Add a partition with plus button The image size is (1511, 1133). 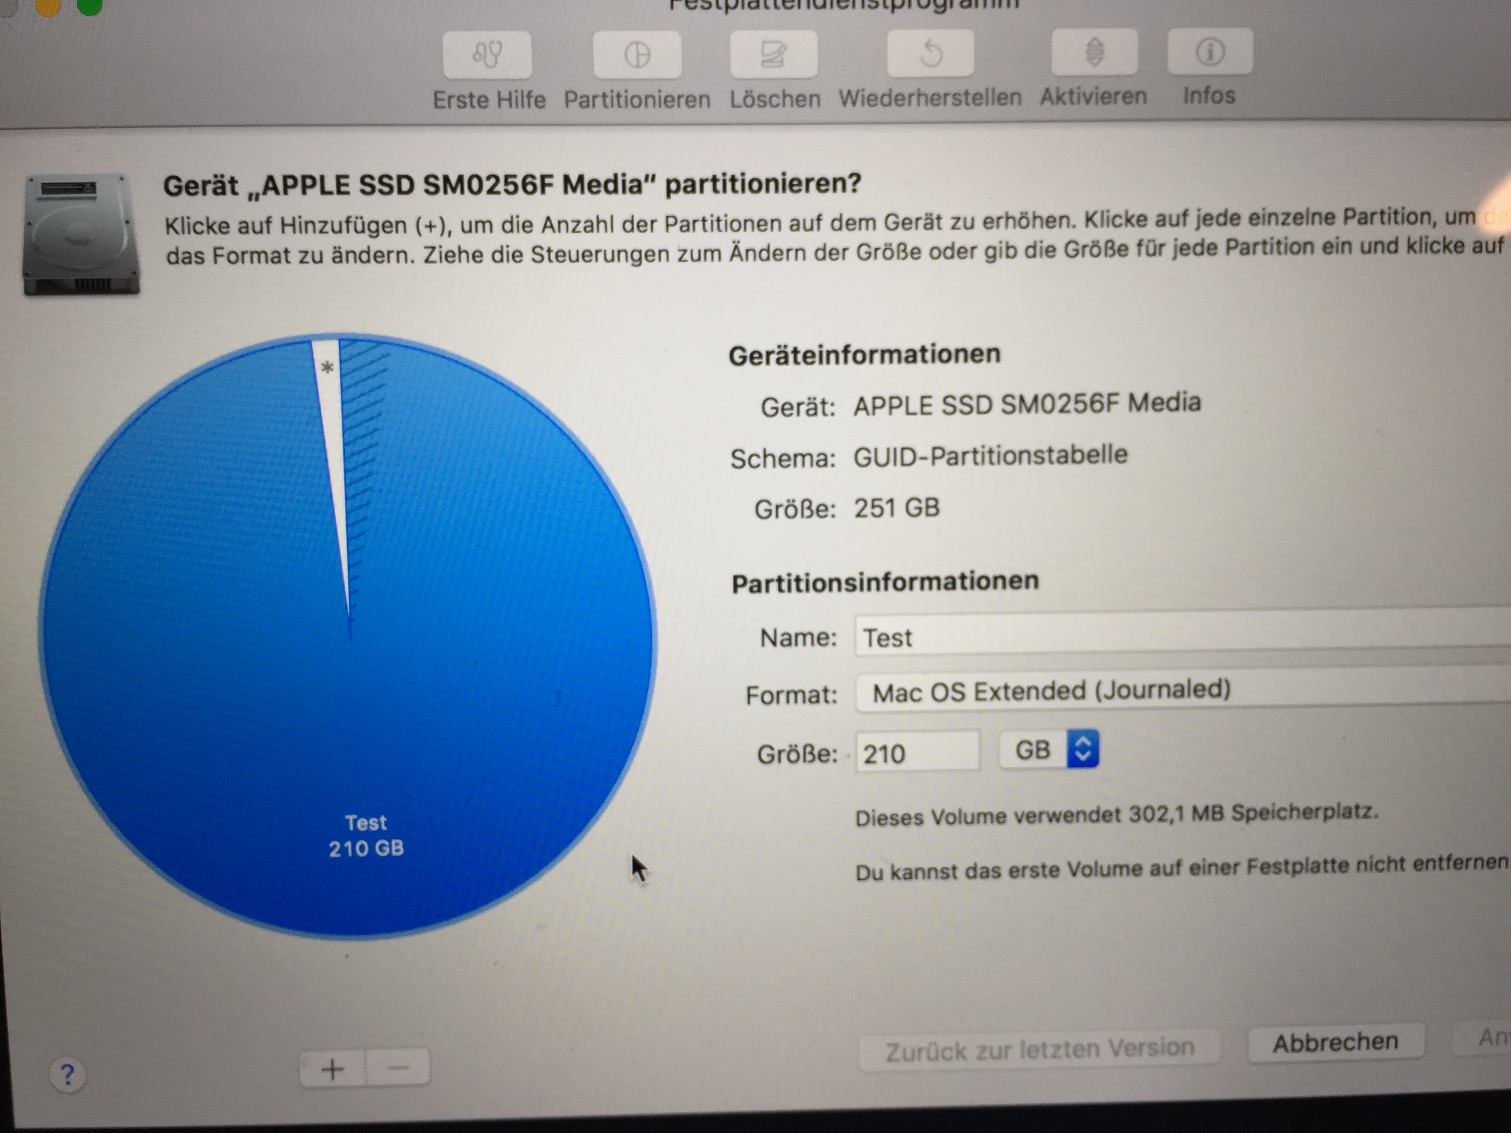pyautogui.click(x=333, y=1068)
